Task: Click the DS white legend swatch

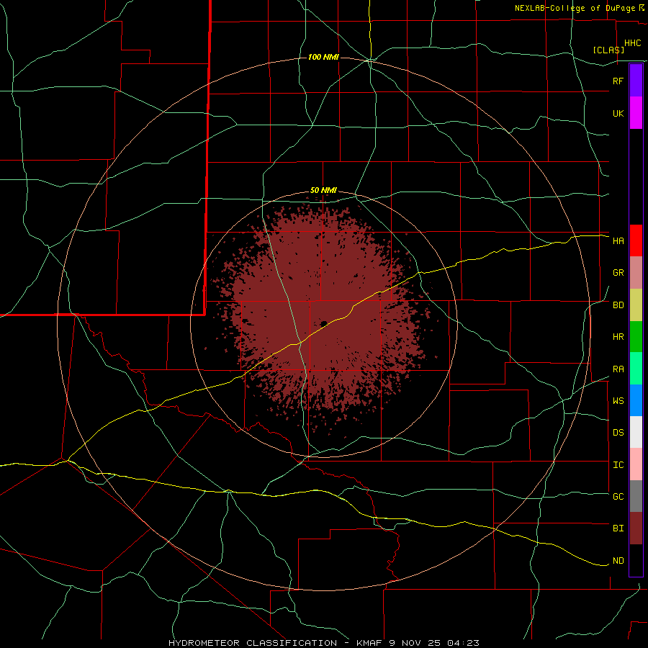Action: 636,432
